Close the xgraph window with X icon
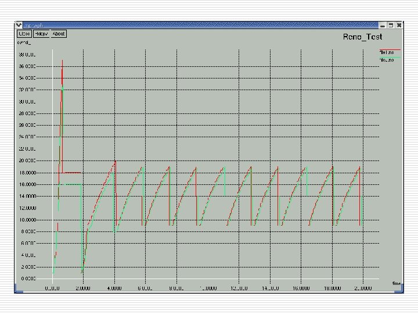The height and width of the screenshot is (314, 418). 399,26
